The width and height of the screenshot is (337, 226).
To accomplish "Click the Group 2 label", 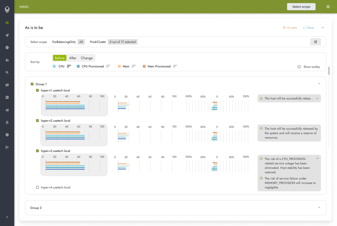I will click(x=36, y=208).
